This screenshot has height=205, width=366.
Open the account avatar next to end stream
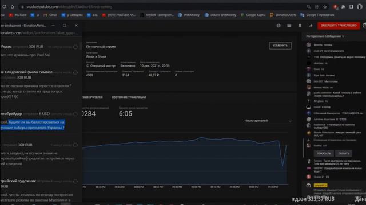pyautogui.click(x=364, y=26)
